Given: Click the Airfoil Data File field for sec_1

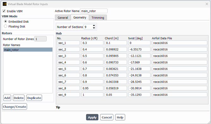Looking at the screenshot, I should [x=179, y=43].
